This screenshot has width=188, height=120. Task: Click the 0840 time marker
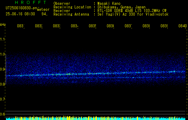click(183, 26)
